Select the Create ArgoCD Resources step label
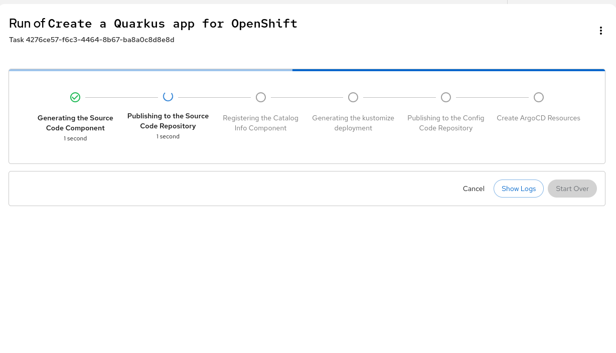Viewport: 616px width, 353px height. click(x=538, y=118)
